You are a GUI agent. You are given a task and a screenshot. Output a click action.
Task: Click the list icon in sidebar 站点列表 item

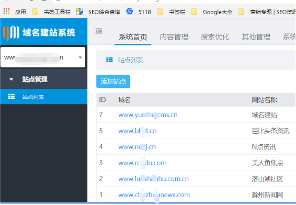point(11,96)
